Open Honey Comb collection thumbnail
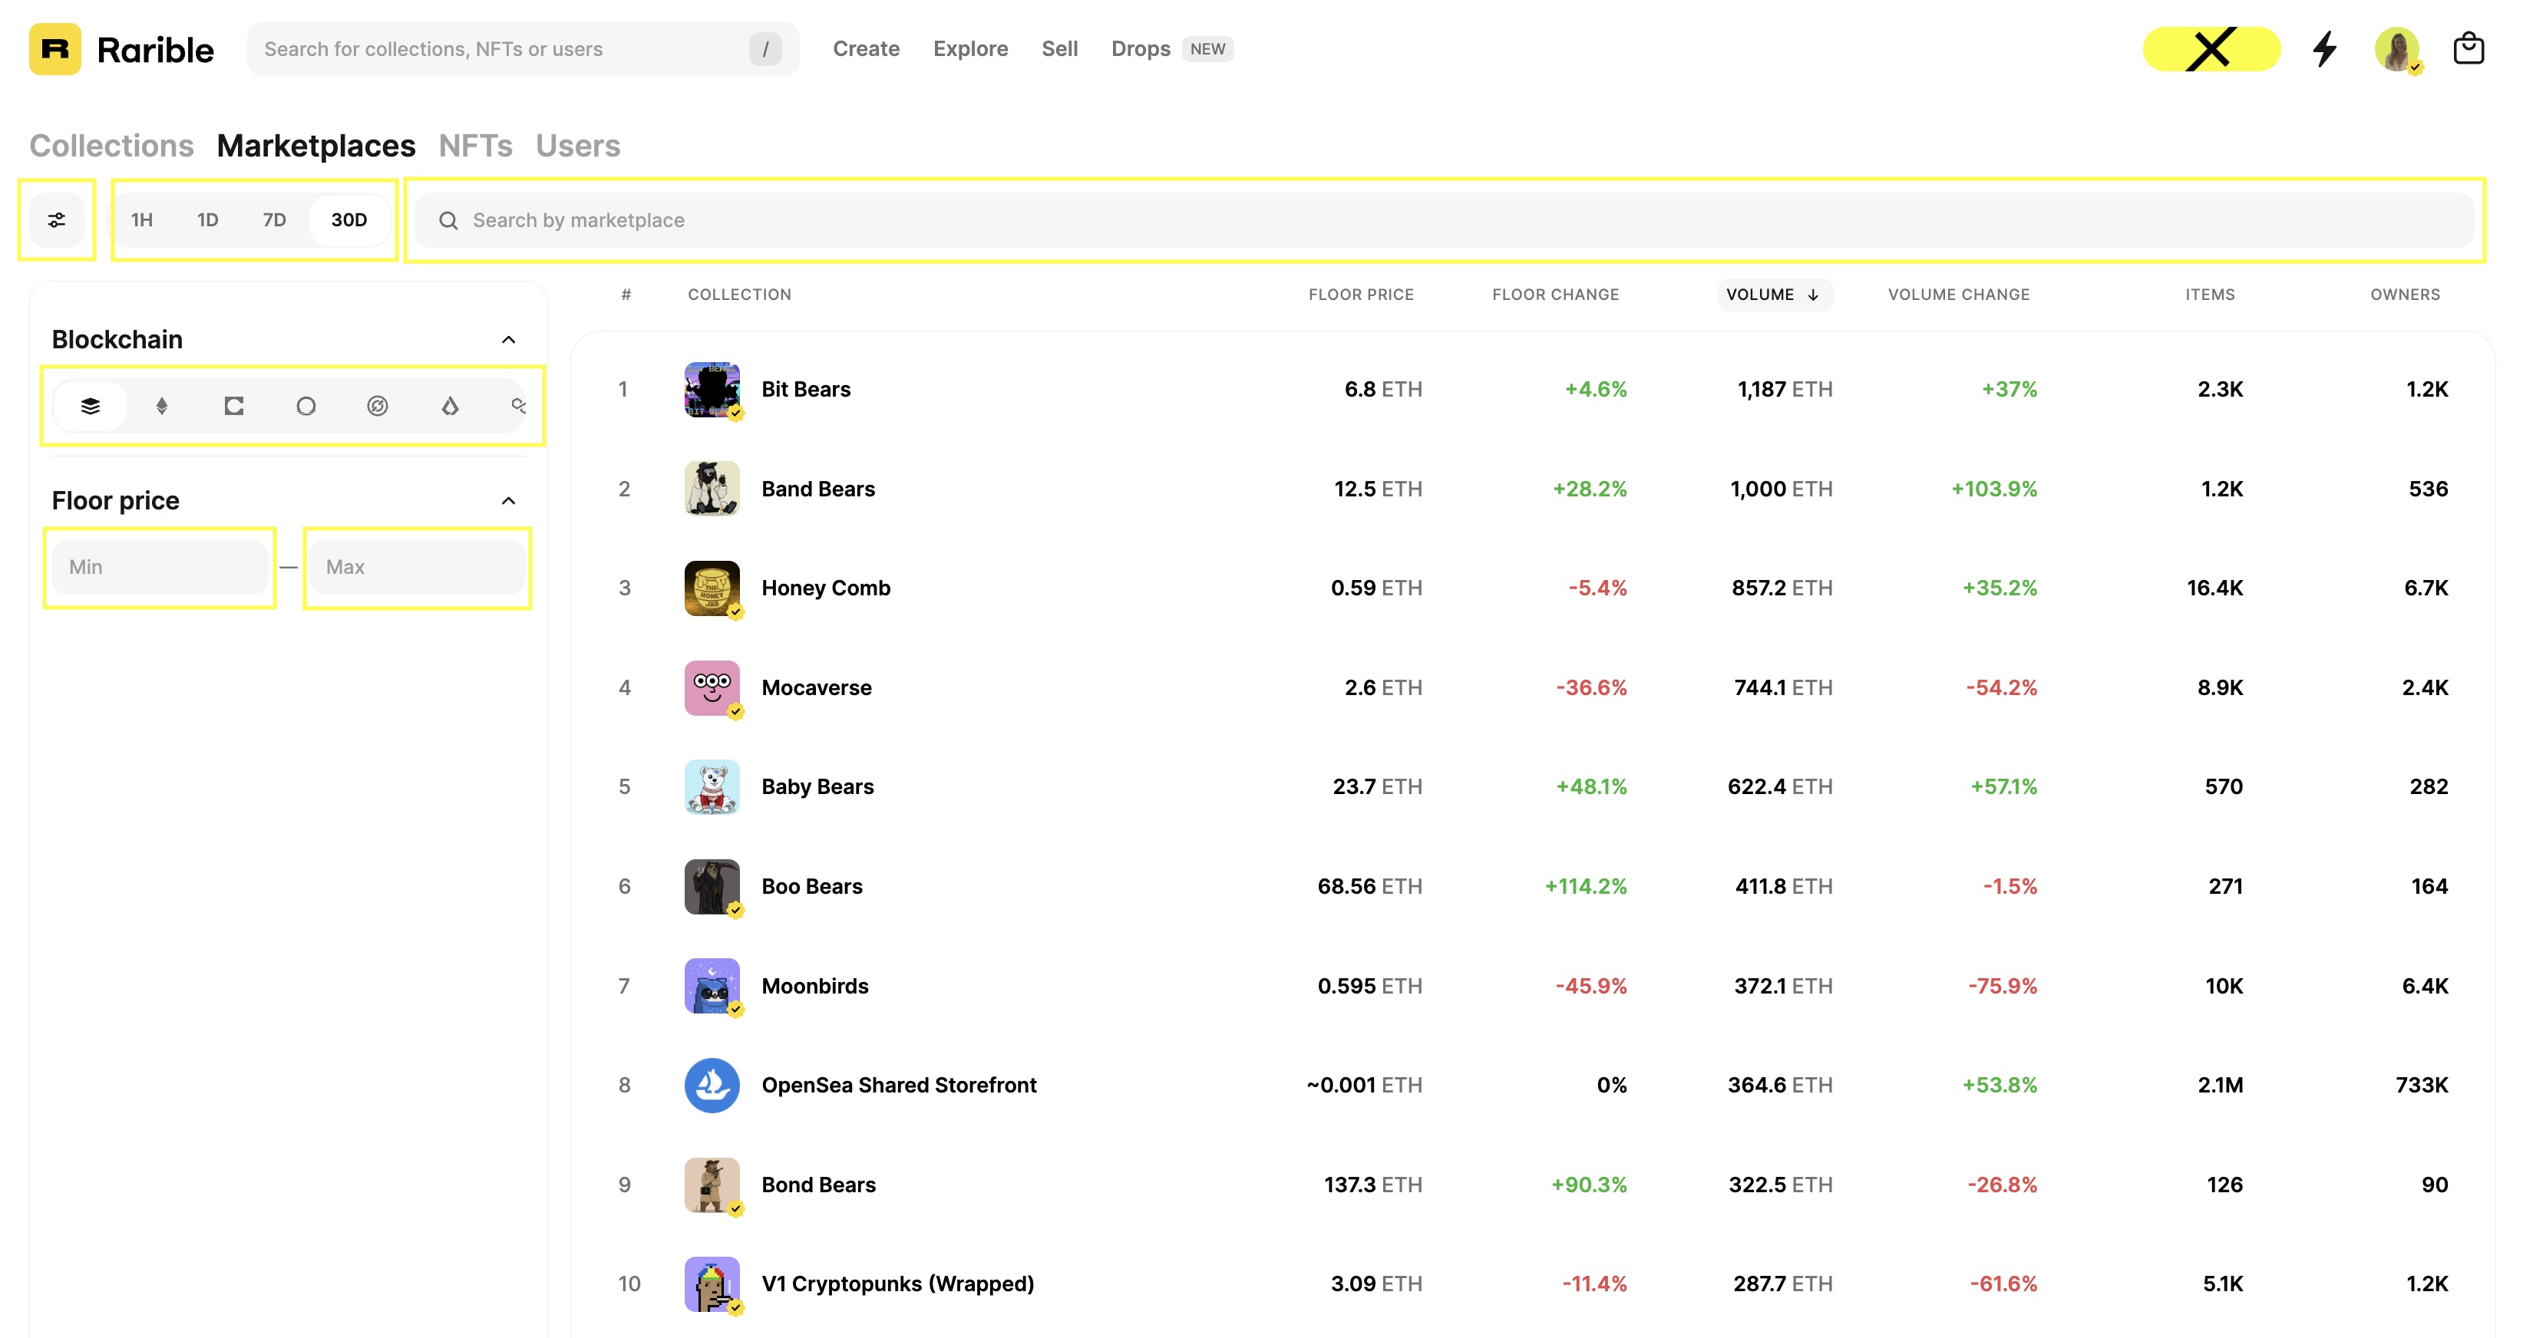Image resolution: width=2533 pixels, height=1338 pixels. (712, 588)
